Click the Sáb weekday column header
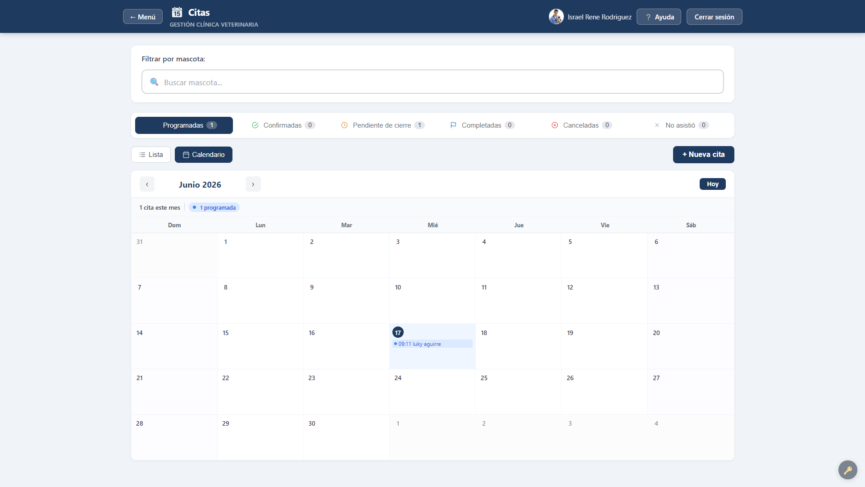 pyautogui.click(x=691, y=225)
